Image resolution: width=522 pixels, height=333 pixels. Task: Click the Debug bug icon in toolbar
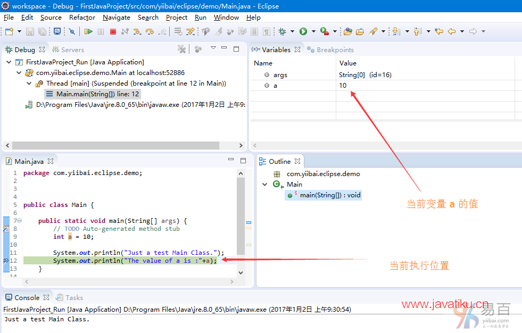282,32
